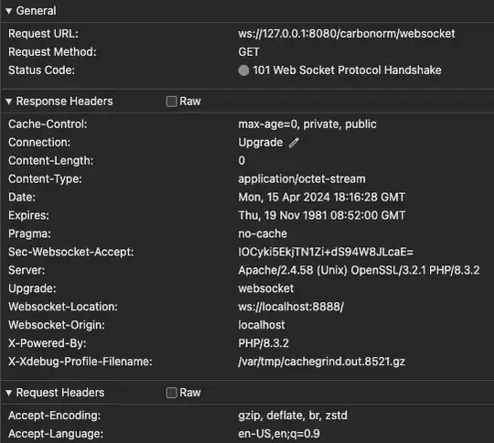
Task: Click the Content-Length: header name
Action: pos(50,161)
